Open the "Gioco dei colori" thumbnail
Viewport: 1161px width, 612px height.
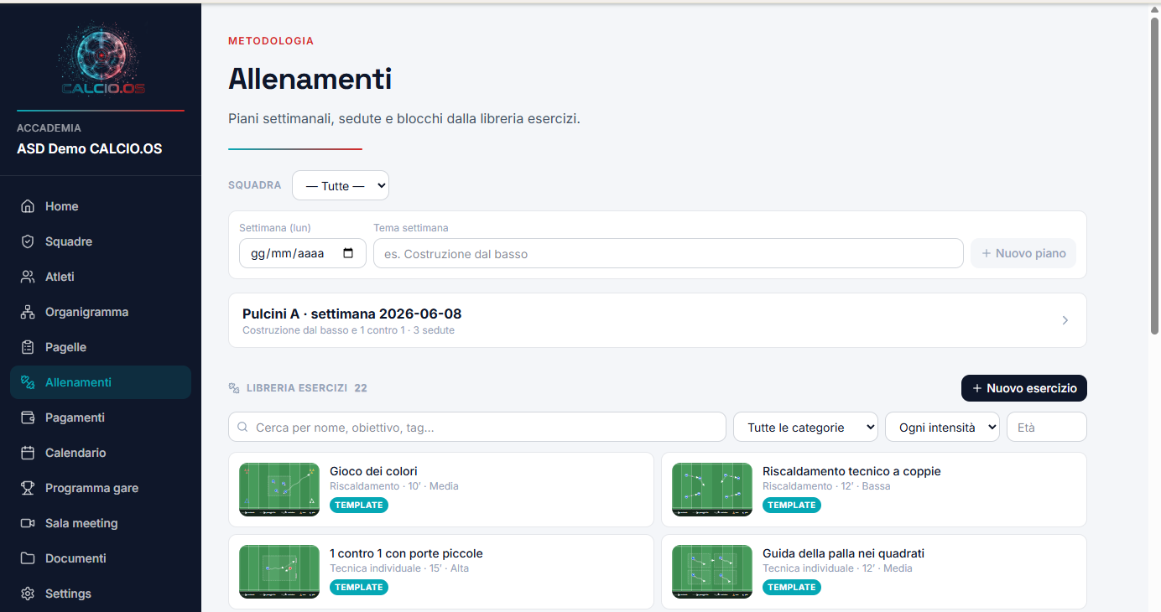coord(279,490)
